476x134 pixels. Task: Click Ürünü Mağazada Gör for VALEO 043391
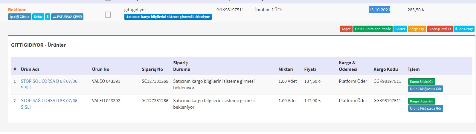pyautogui.click(x=425, y=89)
